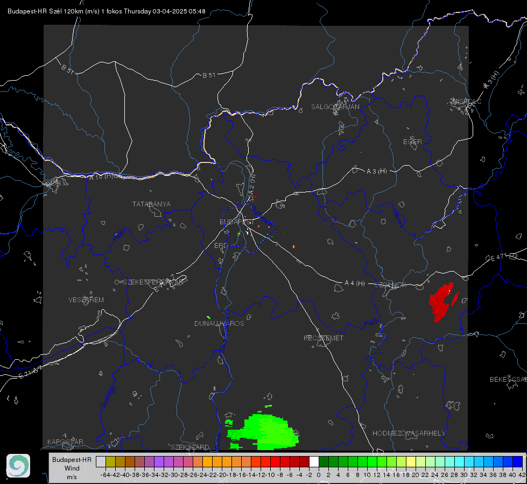
Task: Click the olive swatch above -64 label
Action: coord(110,461)
